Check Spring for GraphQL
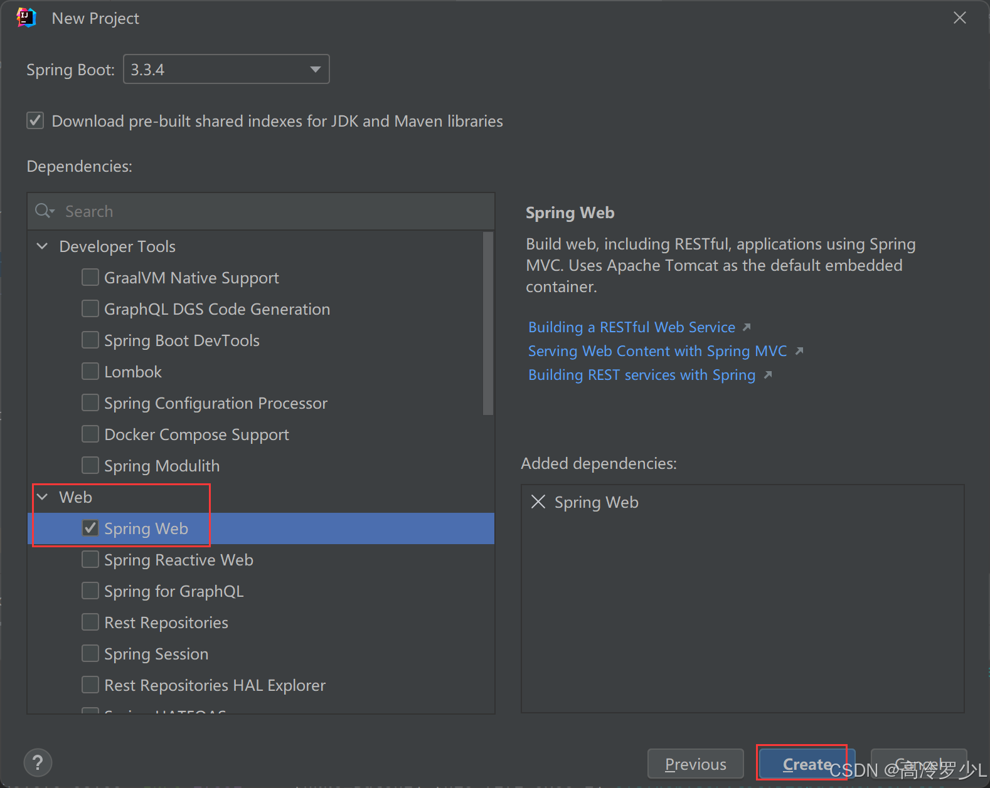The width and height of the screenshot is (990, 788). point(90,591)
